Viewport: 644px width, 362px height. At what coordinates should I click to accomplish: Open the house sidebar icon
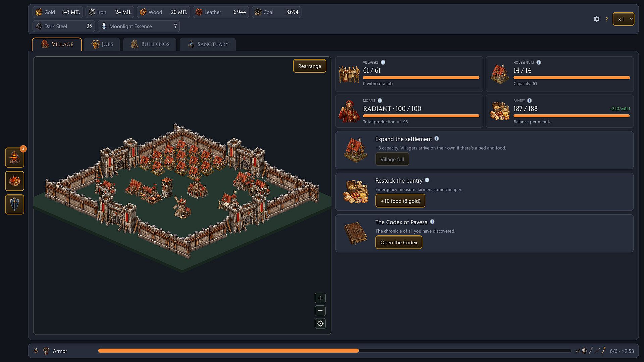(x=14, y=181)
